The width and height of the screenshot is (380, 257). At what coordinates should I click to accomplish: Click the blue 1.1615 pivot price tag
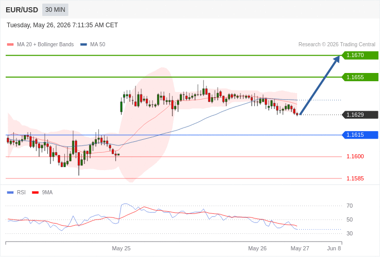(x=360, y=135)
